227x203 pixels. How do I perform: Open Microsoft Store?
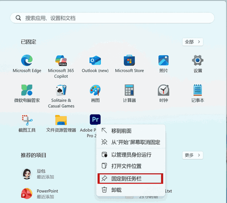[x=130, y=63]
